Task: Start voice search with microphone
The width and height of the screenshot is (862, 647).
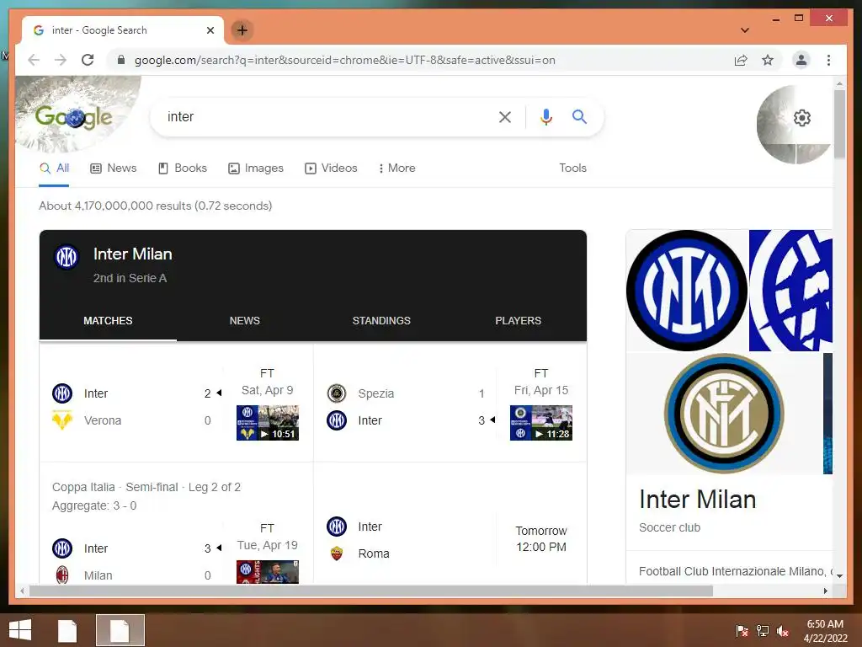Action: pos(545,116)
